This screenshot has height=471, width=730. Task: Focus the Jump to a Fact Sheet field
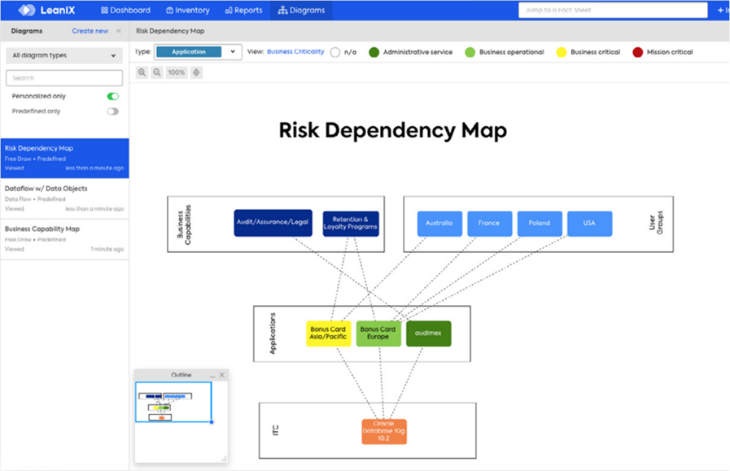[613, 10]
